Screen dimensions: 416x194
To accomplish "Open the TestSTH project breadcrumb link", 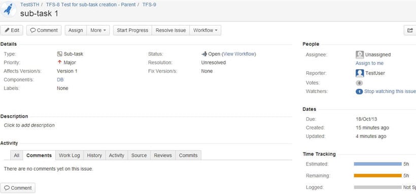I will click(x=30, y=5).
